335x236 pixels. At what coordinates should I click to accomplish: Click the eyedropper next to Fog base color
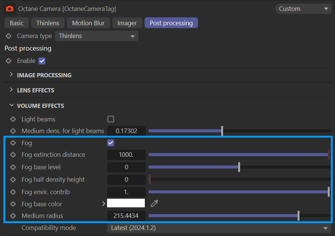[154, 204]
